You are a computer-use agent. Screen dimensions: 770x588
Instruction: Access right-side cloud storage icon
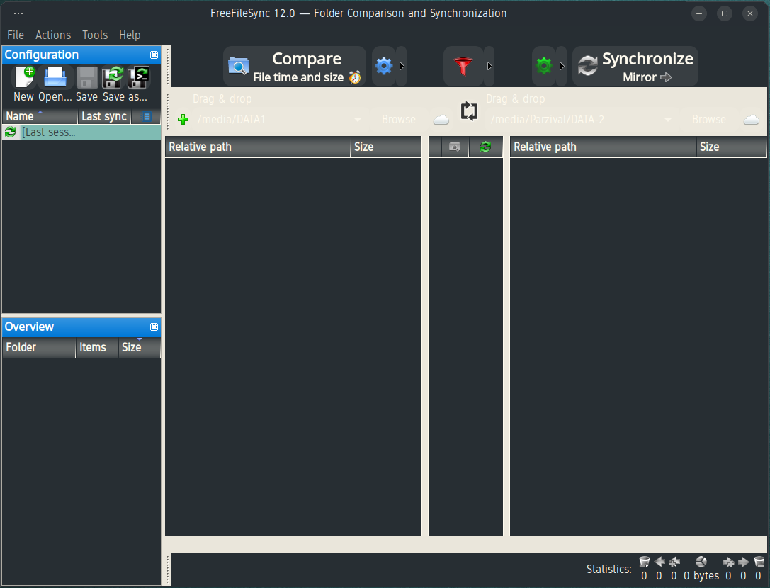752,119
